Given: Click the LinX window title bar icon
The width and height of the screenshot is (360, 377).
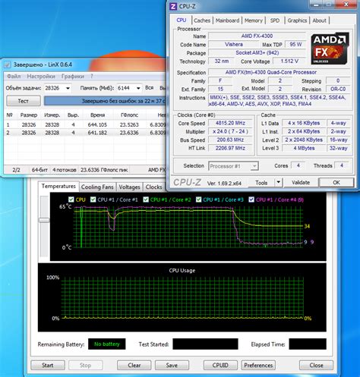Looking at the screenshot, I should [x=8, y=64].
